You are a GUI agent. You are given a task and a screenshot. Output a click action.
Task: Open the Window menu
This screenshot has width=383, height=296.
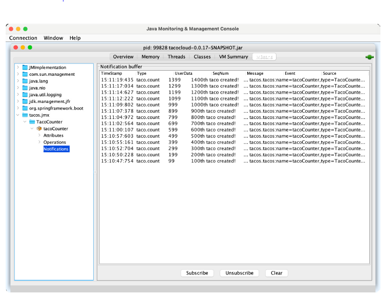click(x=53, y=38)
